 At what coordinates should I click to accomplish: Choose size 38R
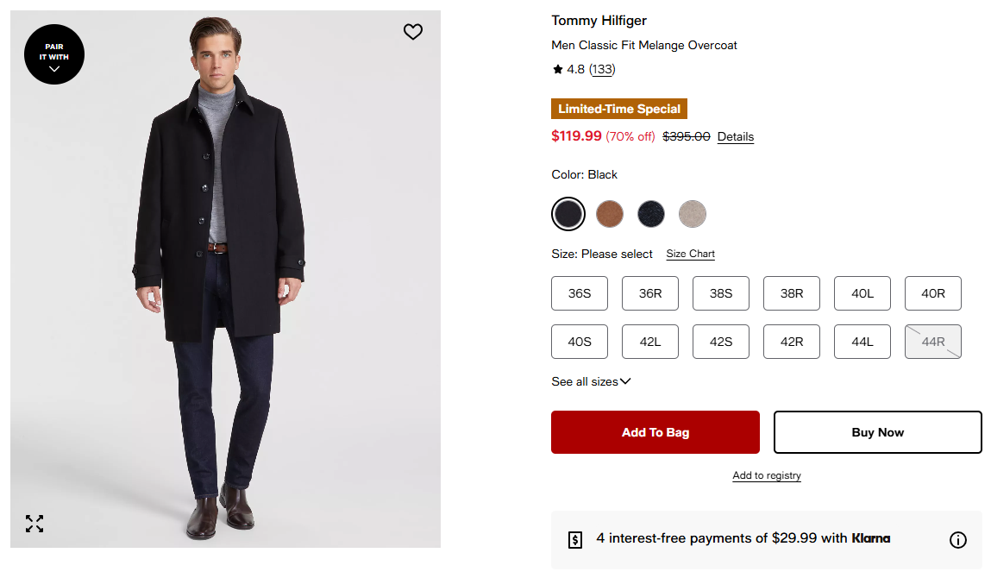tap(792, 293)
